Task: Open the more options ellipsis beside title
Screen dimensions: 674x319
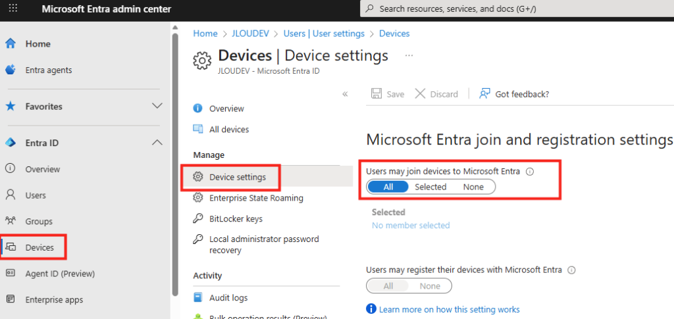Action: [x=409, y=56]
